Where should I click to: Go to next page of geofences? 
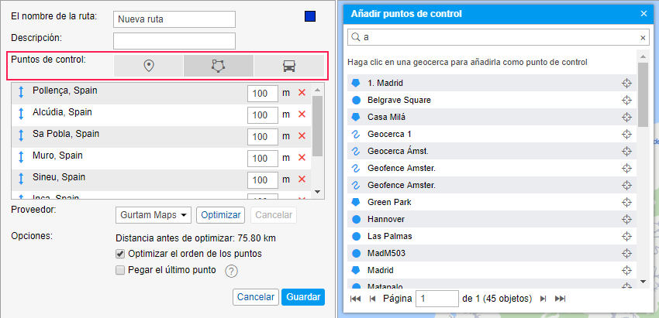coord(543,298)
